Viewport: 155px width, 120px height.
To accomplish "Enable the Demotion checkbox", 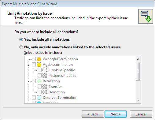I will (39, 92).
